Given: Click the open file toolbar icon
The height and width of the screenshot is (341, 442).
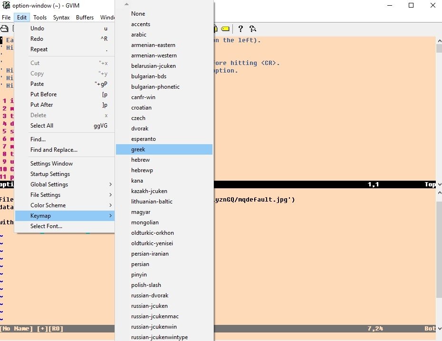Looking at the screenshot, I should coord(4,28).
